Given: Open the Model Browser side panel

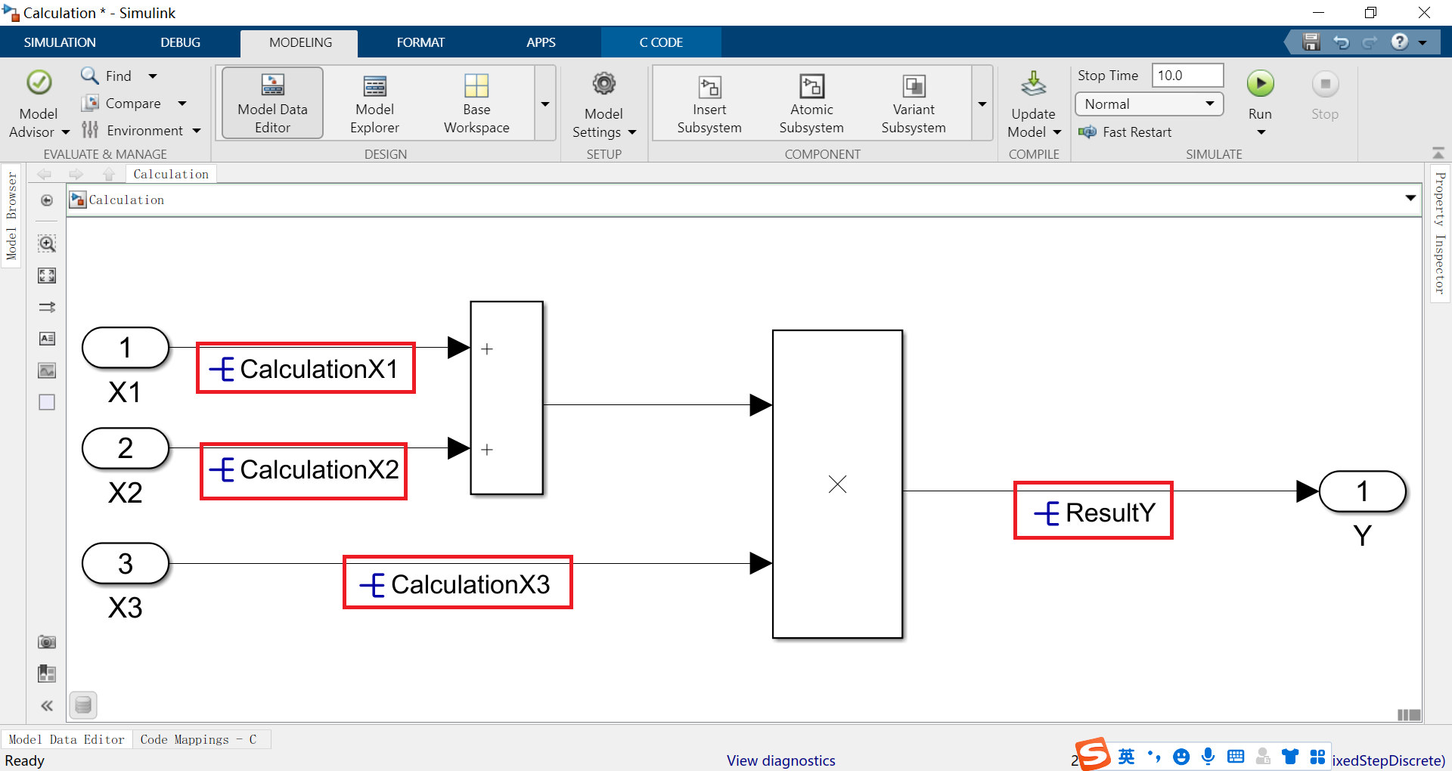Looking at the screenshot, I should [x=11, y=216].
